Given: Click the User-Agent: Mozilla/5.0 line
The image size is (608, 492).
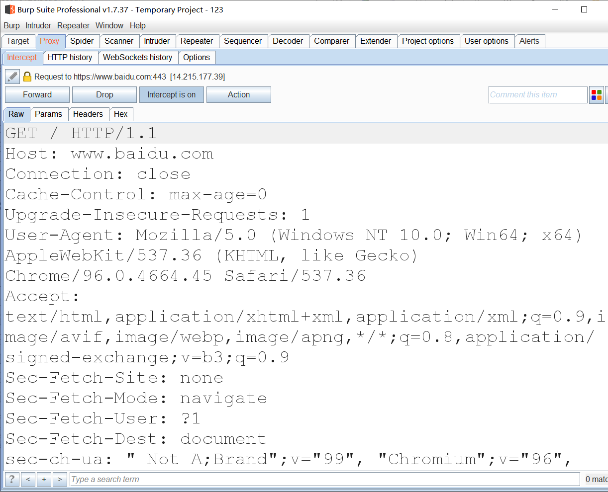Looking at the screenshot, I should pos(294,235).
